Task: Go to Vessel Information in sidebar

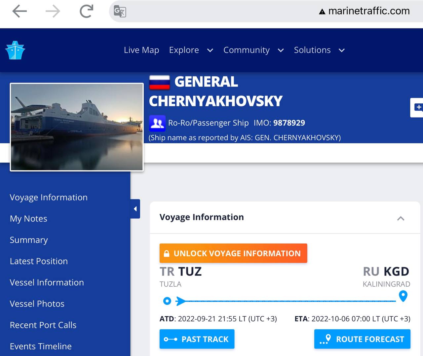Action: tap(47, 282)
